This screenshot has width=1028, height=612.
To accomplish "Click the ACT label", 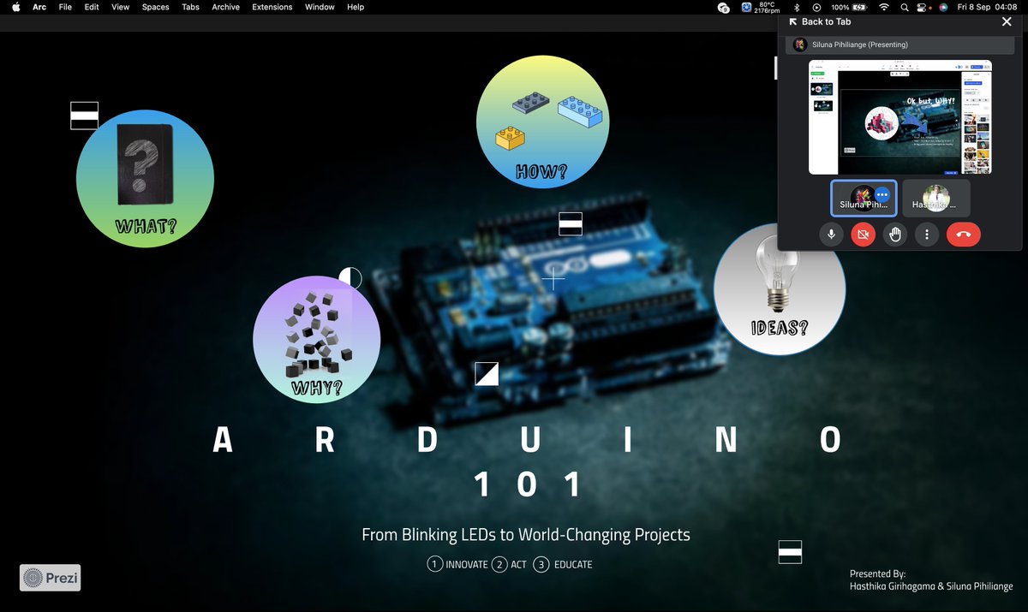I will click(x=518, y=565).
